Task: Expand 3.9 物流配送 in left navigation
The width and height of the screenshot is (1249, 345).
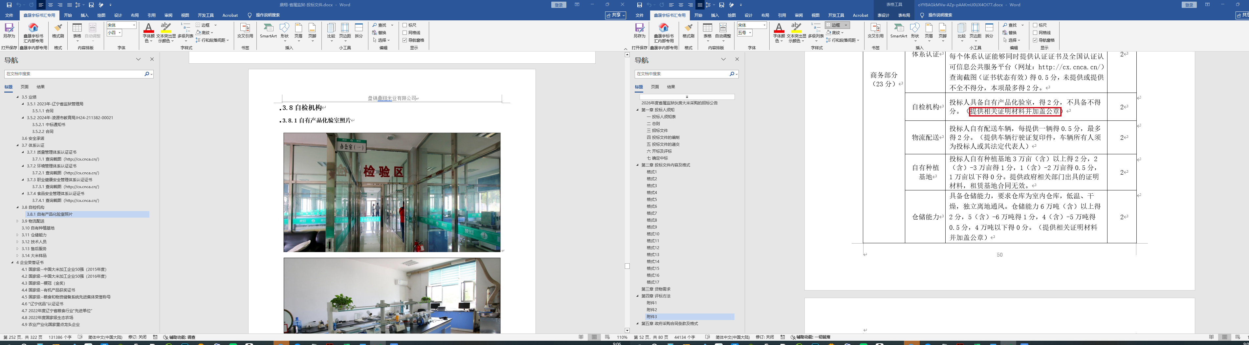Action: click(x=17, y=221)
